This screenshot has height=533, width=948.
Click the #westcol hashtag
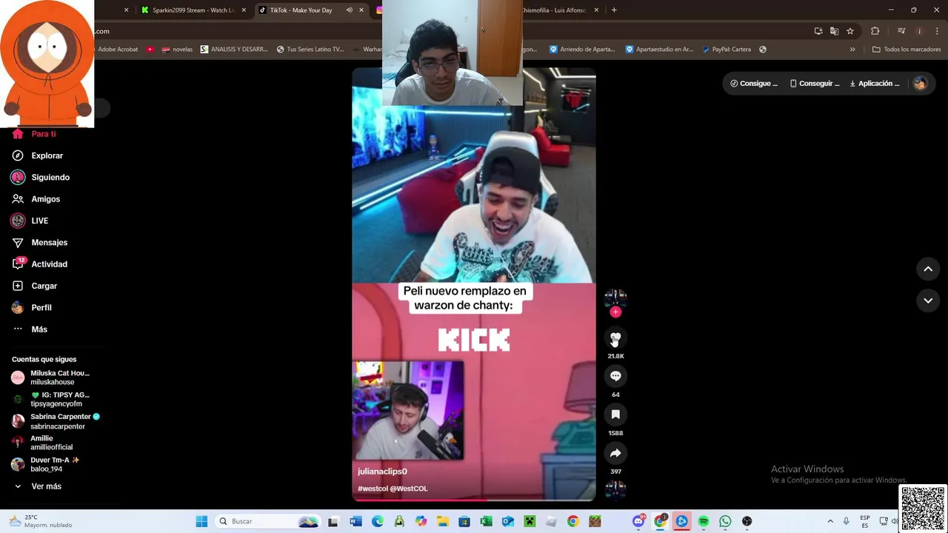pos(373,489)
